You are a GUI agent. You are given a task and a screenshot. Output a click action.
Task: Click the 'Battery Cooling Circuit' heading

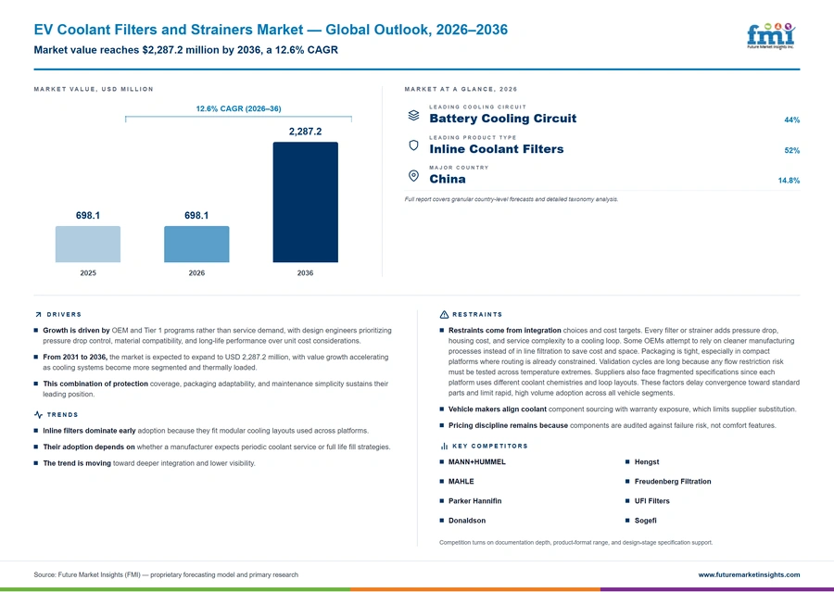pos(502,119)
